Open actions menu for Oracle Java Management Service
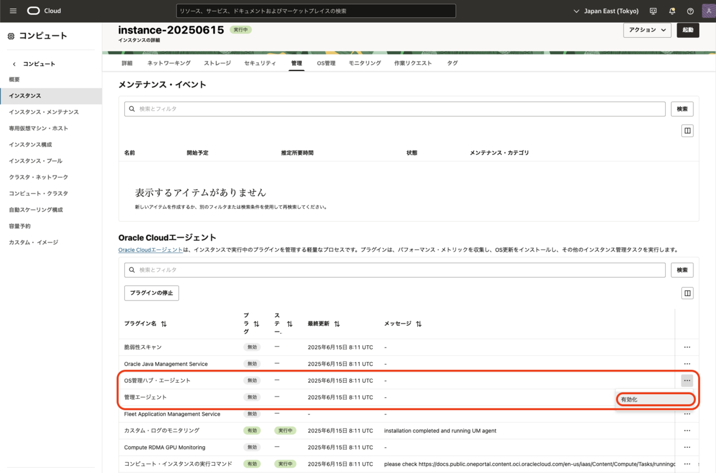The image size is (716, 473). pos(687,364)
